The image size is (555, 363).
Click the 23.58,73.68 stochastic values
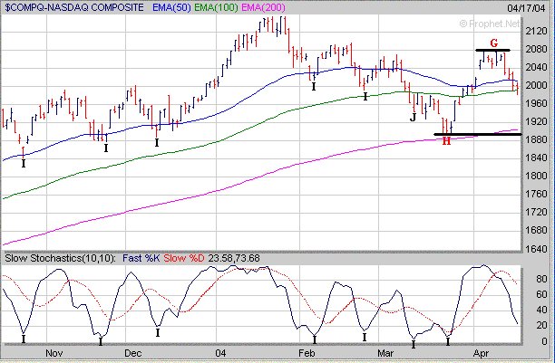click(234, 258)
